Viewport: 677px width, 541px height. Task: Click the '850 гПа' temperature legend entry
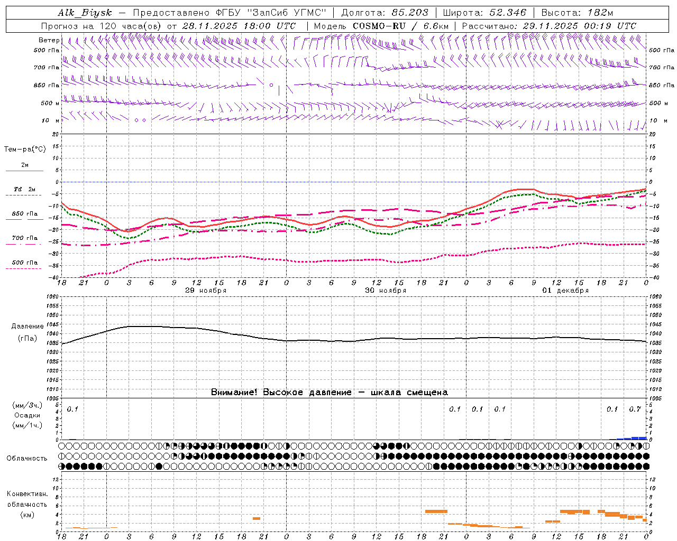(x=25, y=214)
